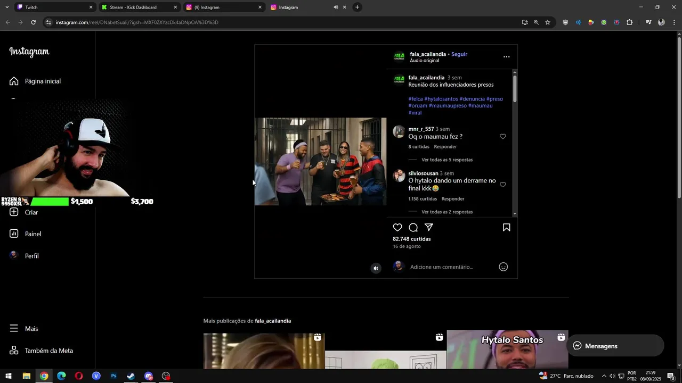
Task: Play the reel video of influencers
Action: pyautogui.click(x=320, y=162)
